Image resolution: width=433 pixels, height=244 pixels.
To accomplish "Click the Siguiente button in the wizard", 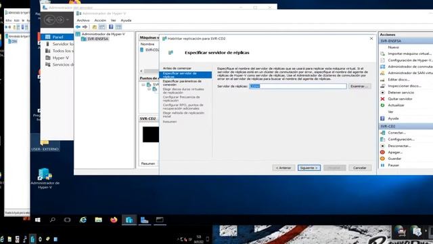I will click(309, 168).
